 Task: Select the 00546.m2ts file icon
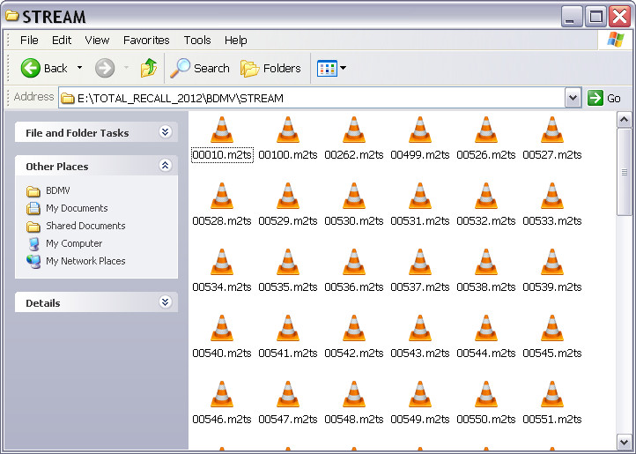(x=222, y=395)
